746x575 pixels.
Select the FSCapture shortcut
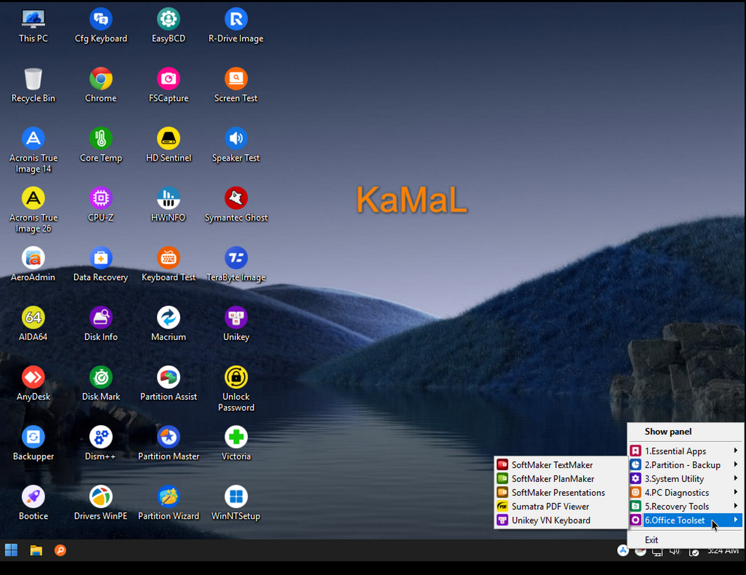coord(169,86)
